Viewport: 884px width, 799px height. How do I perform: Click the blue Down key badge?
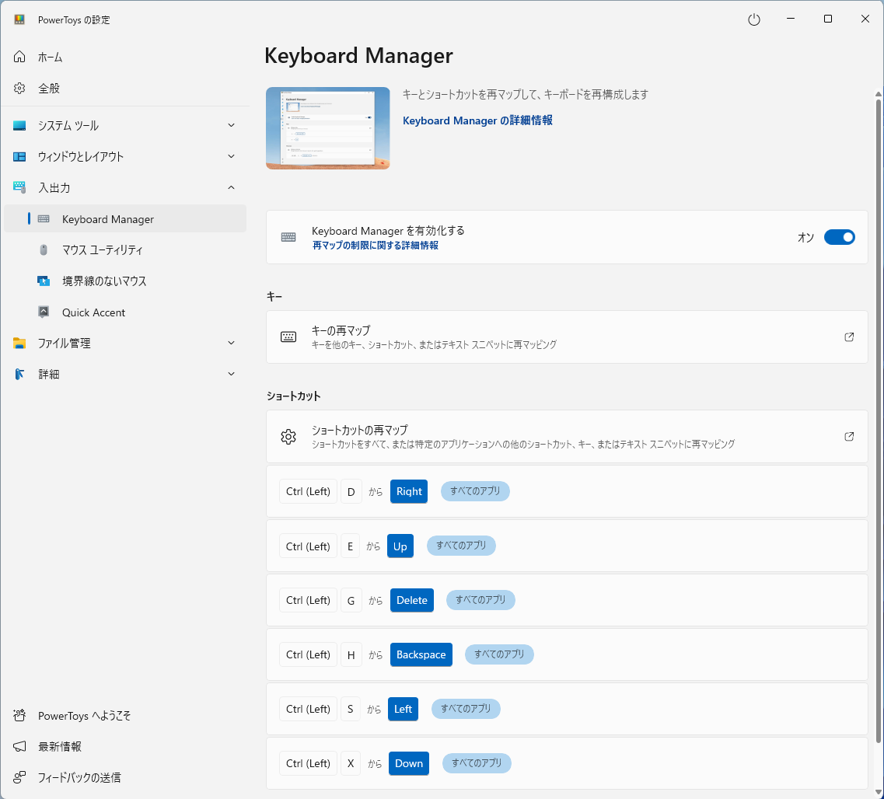(x=409, y=763)
